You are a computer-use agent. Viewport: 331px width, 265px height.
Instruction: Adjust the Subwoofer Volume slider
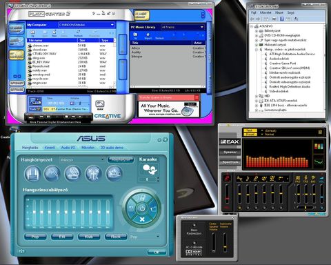225,243
